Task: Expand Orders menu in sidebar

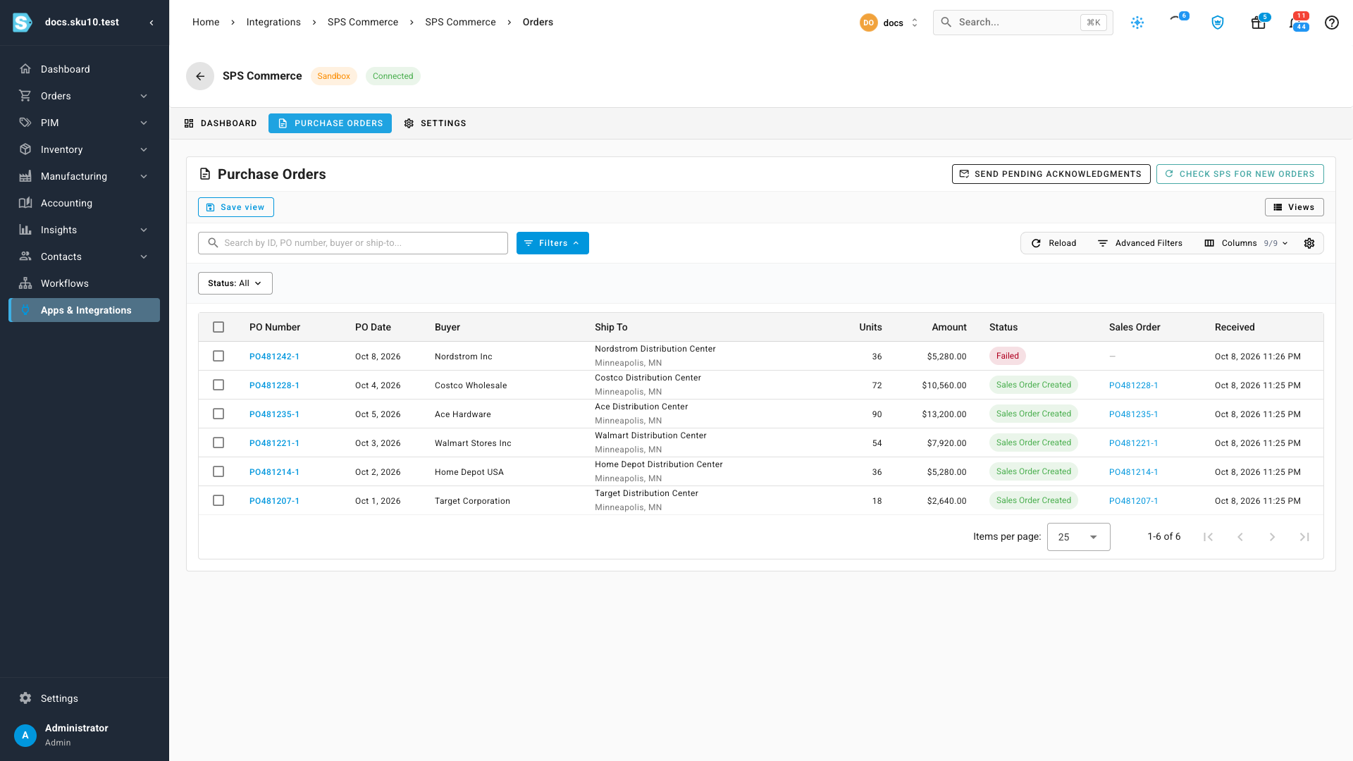Action: click(85, 96)
